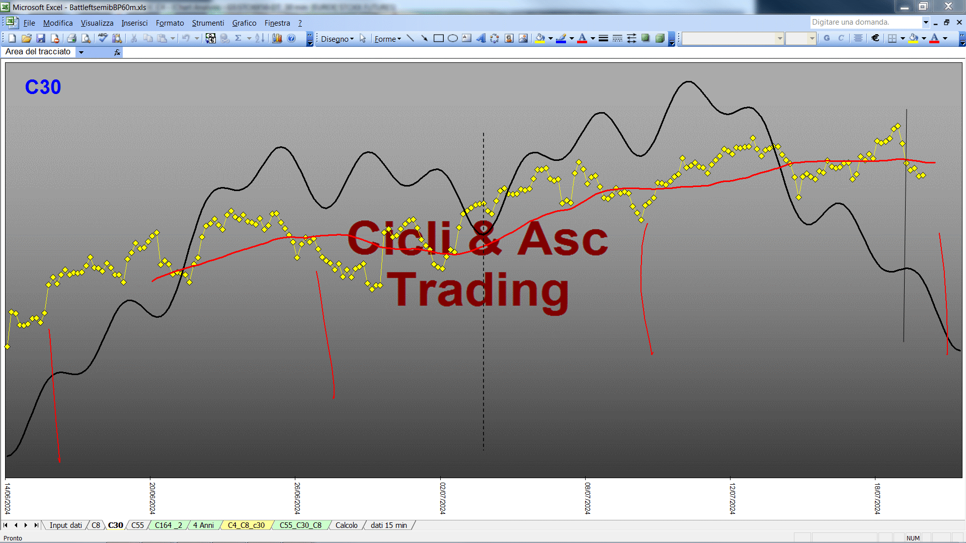
Task: Click drawing Font Color red A
Action: [582, 39]
